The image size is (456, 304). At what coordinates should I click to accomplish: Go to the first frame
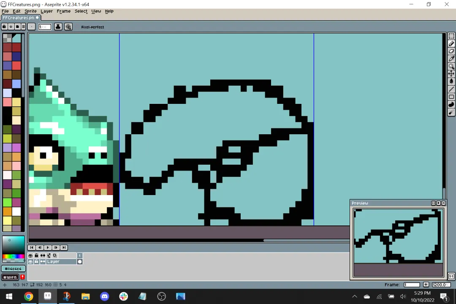point(32,247)
